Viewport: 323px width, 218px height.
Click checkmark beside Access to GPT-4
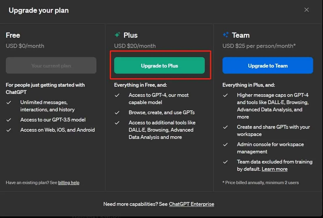(117, 95)
